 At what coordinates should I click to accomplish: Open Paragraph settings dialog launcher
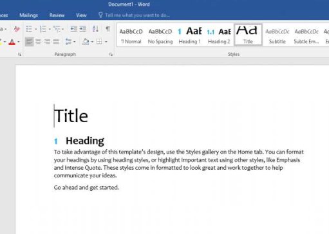[x=111, y=55]
